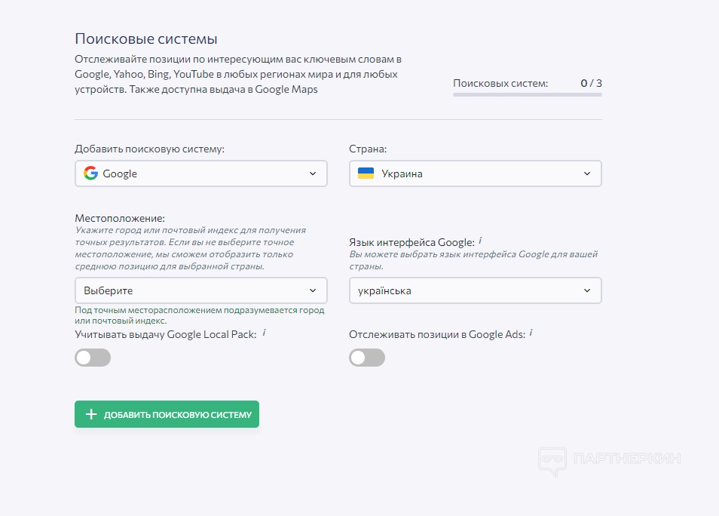Screen dimensions: 719x516
Task: Click info icon next to Google Ads label
Action: click(531, 333)
